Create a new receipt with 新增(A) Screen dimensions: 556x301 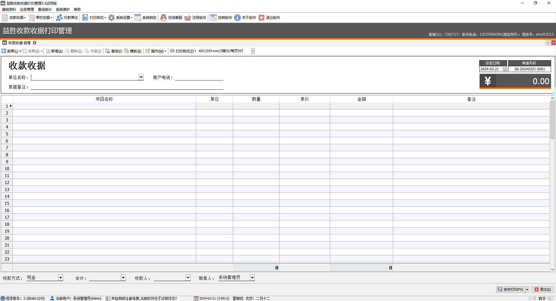[x=54, y=51]
